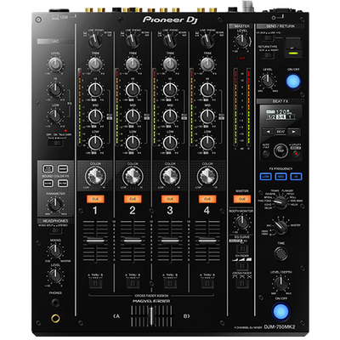The image size is (340, 340).
Task: Enable the FX Frequency HI button
Action: [296, 176]
